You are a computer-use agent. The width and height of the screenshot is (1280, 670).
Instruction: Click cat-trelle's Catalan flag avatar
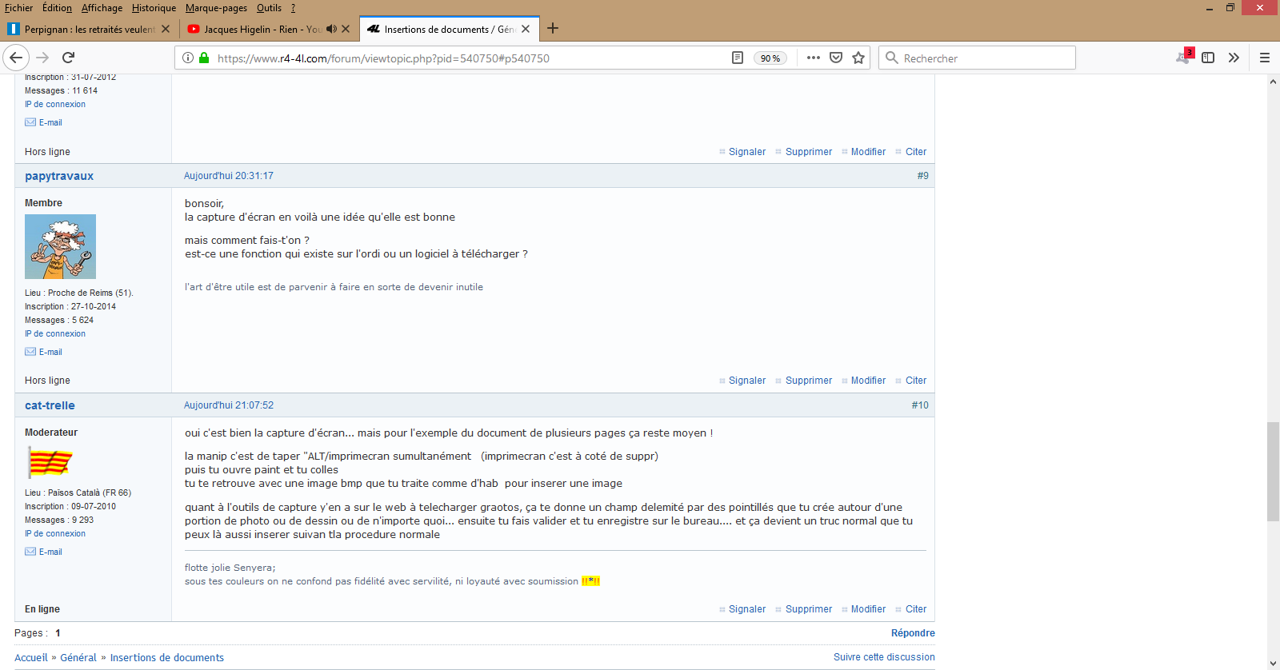pos(50,462)
